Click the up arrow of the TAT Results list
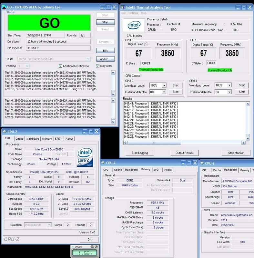254x258 pixels. (248, 104)
